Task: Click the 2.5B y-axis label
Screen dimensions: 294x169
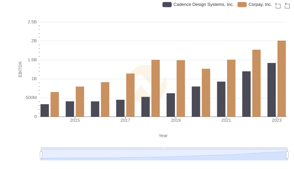Action: click(32, 22)
